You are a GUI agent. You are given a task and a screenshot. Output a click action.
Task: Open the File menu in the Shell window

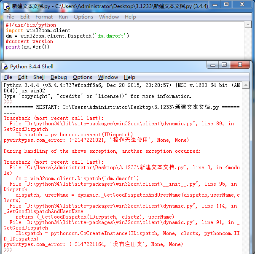click(x=8, y=77)
